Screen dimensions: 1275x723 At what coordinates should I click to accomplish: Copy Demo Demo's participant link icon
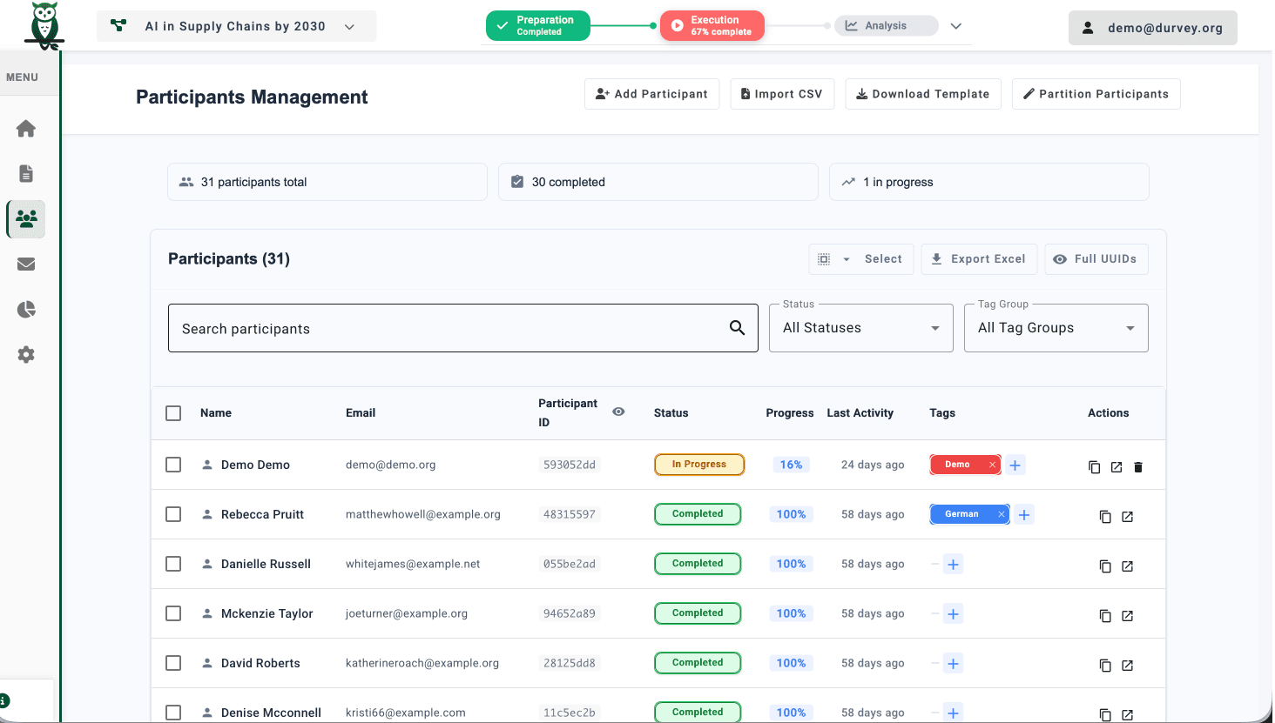[1094, 466]
